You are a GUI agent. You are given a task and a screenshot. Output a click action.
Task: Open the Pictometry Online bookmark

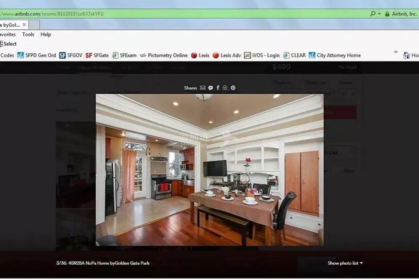[x=164, y=55]
